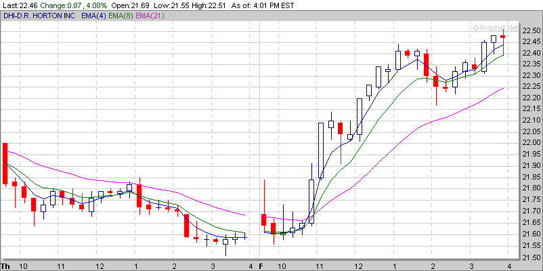Image resolution: width=543 pixels, height=271 pixels.
Task: Click the 21.50 price axis label
Action: click(531, 257)
